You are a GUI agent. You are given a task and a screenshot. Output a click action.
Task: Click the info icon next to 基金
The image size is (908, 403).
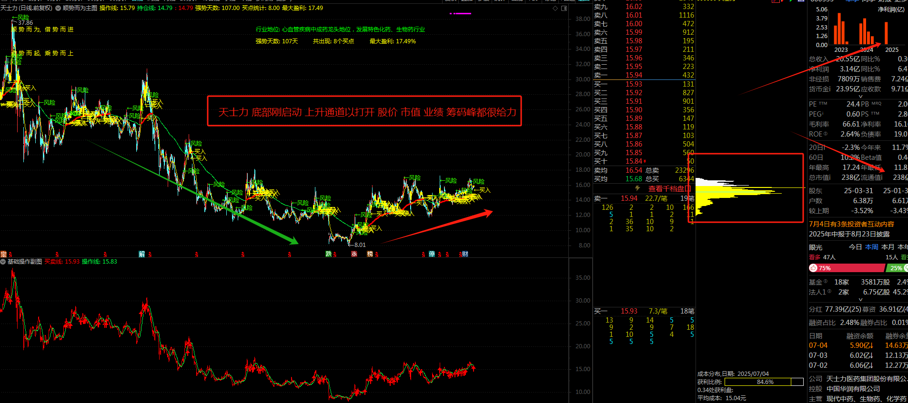click(x=826, y=282)
